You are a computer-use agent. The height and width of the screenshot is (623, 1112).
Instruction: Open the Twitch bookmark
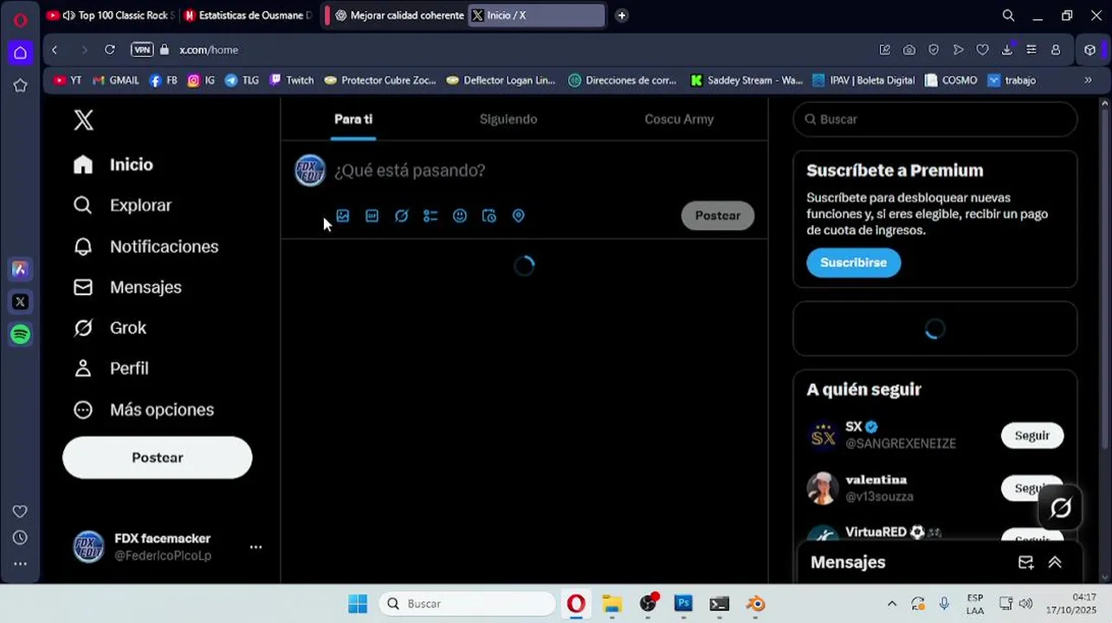[x=292, y=80]
